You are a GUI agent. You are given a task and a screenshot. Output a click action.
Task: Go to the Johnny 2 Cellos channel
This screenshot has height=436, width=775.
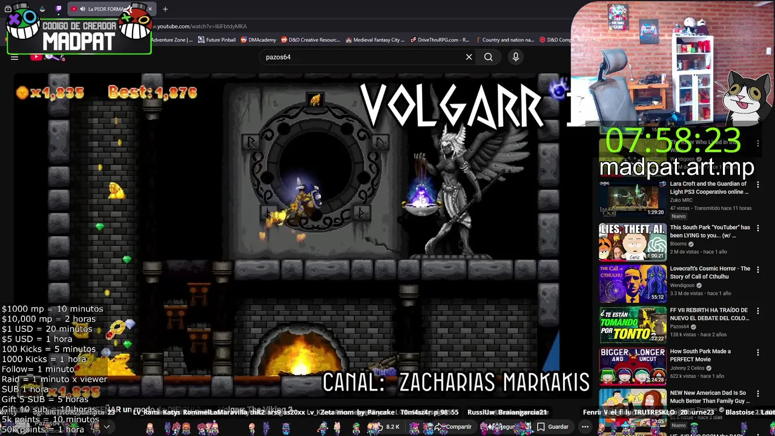click(688, 368)
